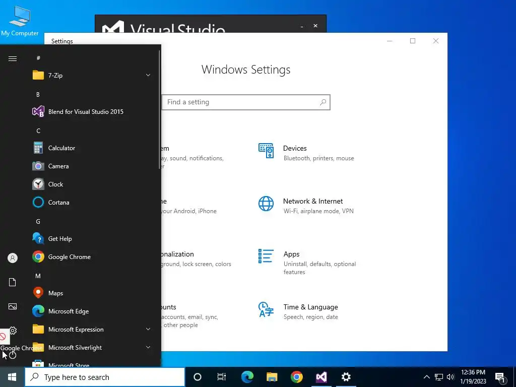Open the Microsoft Expression folder
516x387 pixels.
click(x=92, y=329)
